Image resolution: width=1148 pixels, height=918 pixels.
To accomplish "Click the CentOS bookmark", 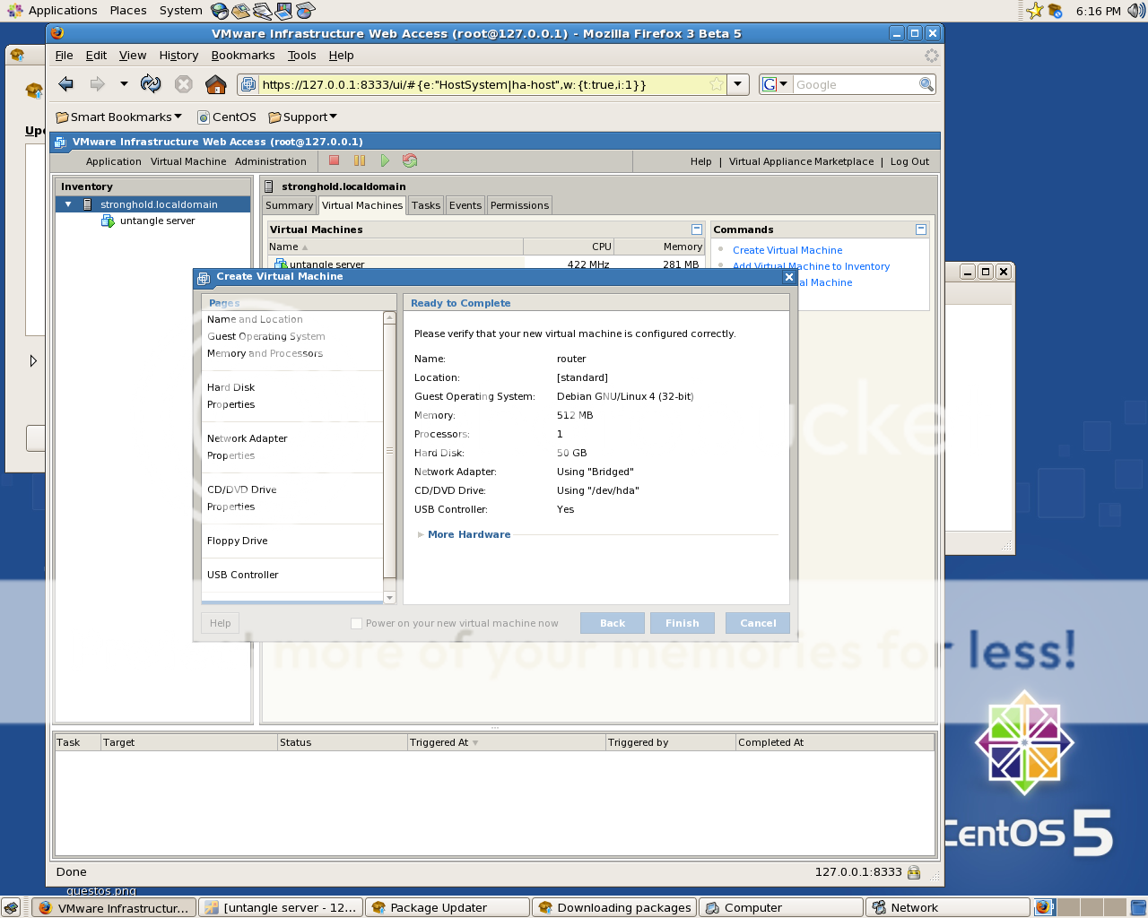I will 227,117.
